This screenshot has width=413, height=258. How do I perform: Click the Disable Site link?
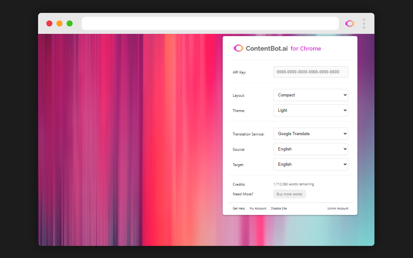point(279,209)
